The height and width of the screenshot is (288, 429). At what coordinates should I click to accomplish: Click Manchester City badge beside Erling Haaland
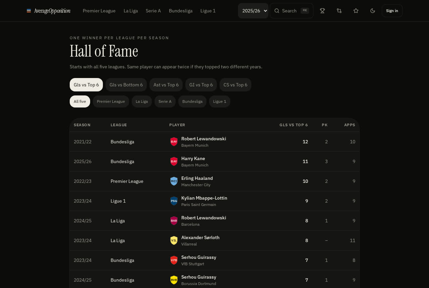click(x=174, y=181)
